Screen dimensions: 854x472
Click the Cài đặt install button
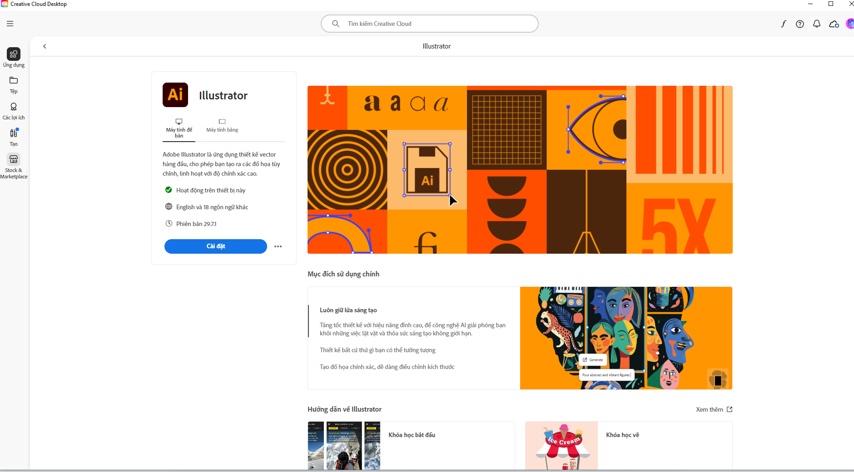[216, 246]
